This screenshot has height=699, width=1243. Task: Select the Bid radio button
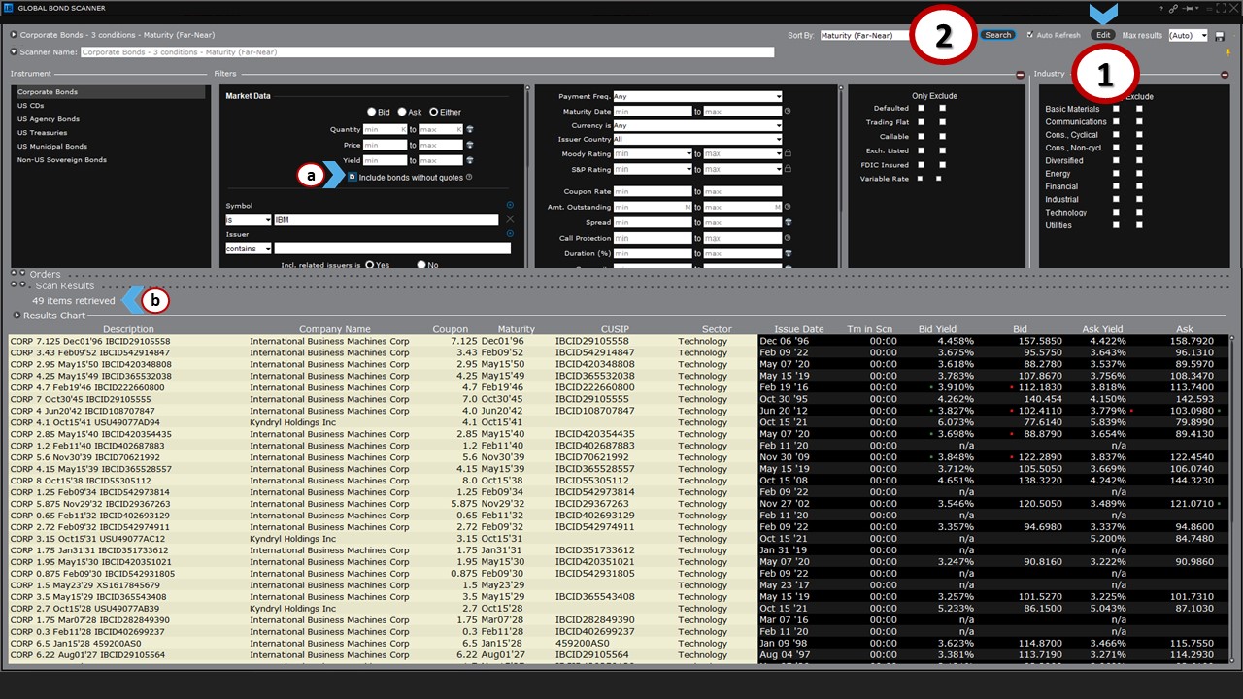click(x=371, y=113)
